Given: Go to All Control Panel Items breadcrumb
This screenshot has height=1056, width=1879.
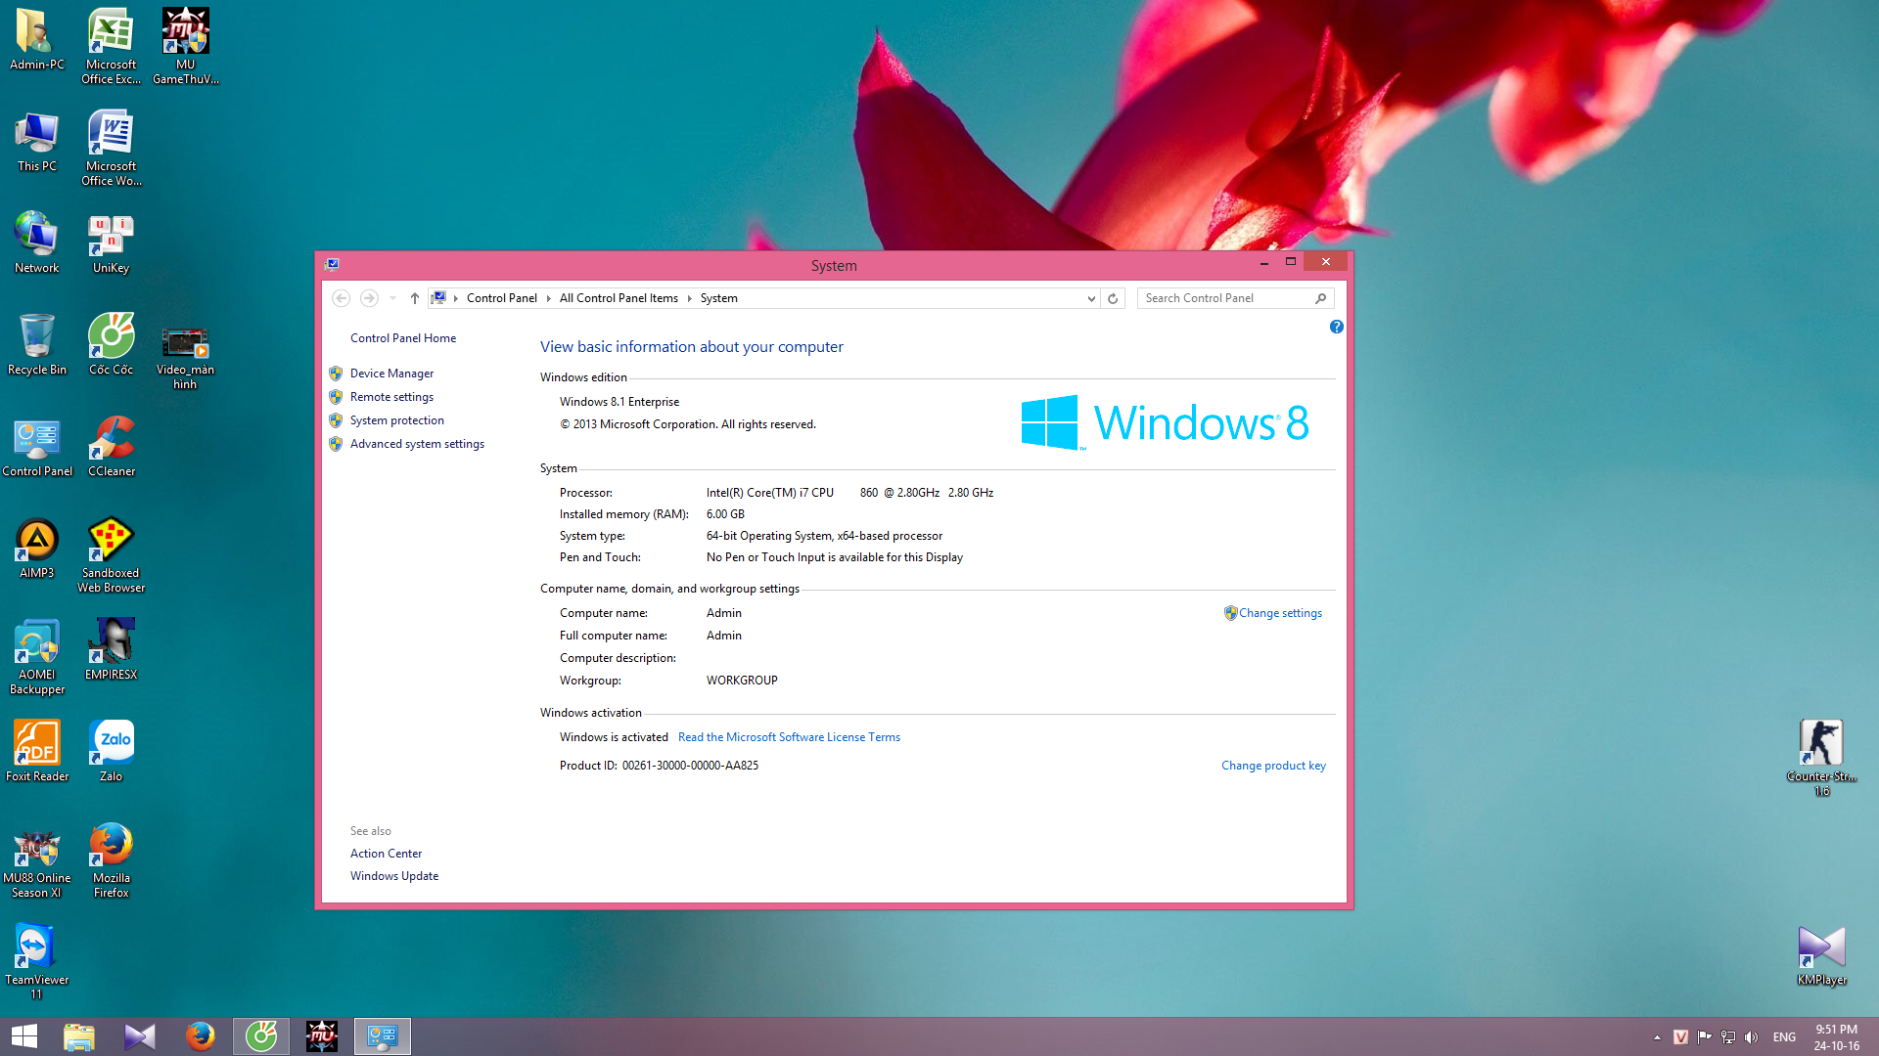Looking at the screenshot, I should 619,298.
